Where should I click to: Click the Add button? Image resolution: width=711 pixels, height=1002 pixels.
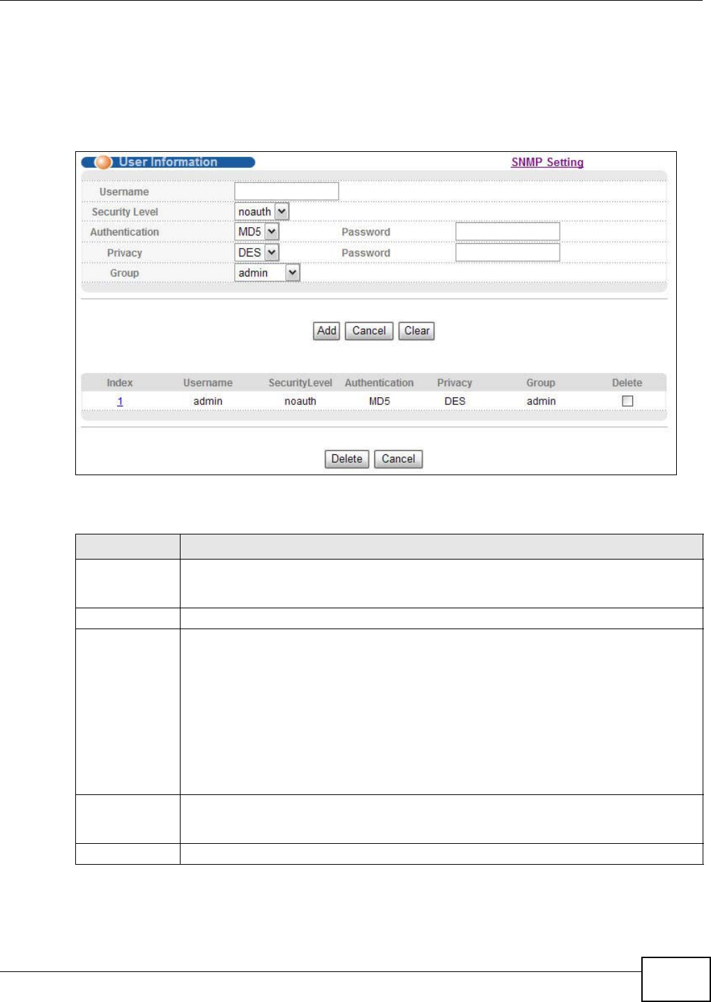tap(326, 331)
